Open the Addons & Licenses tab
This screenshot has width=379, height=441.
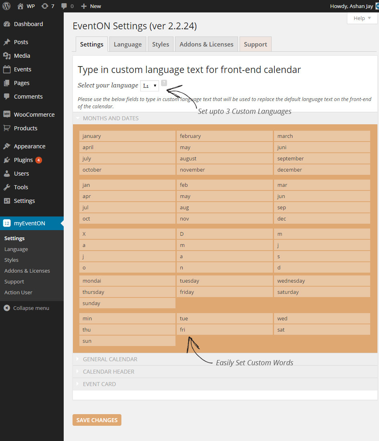point(206,45)
